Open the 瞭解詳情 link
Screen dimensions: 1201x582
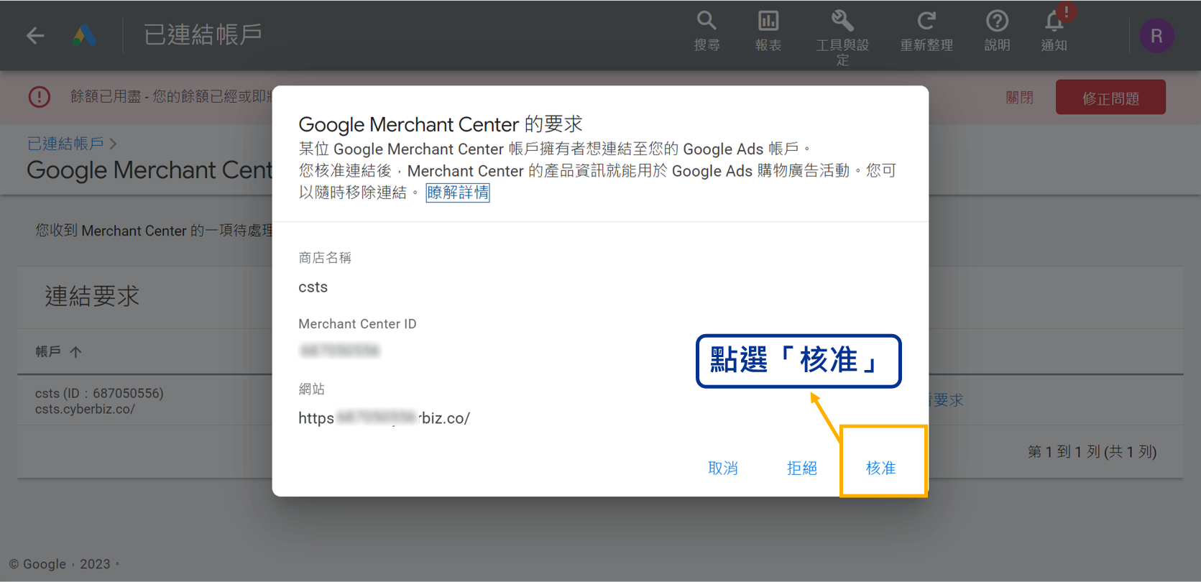pos(458,193)
